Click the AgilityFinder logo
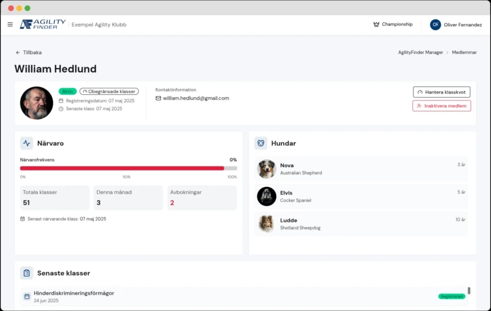Image resolution: width=491 pixels, height=311 pixels. [x=43, y=24]
